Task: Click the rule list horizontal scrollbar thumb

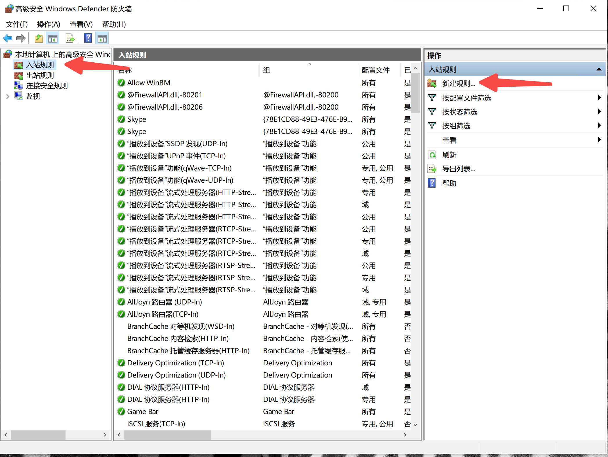Action: [x=168, y=435]
